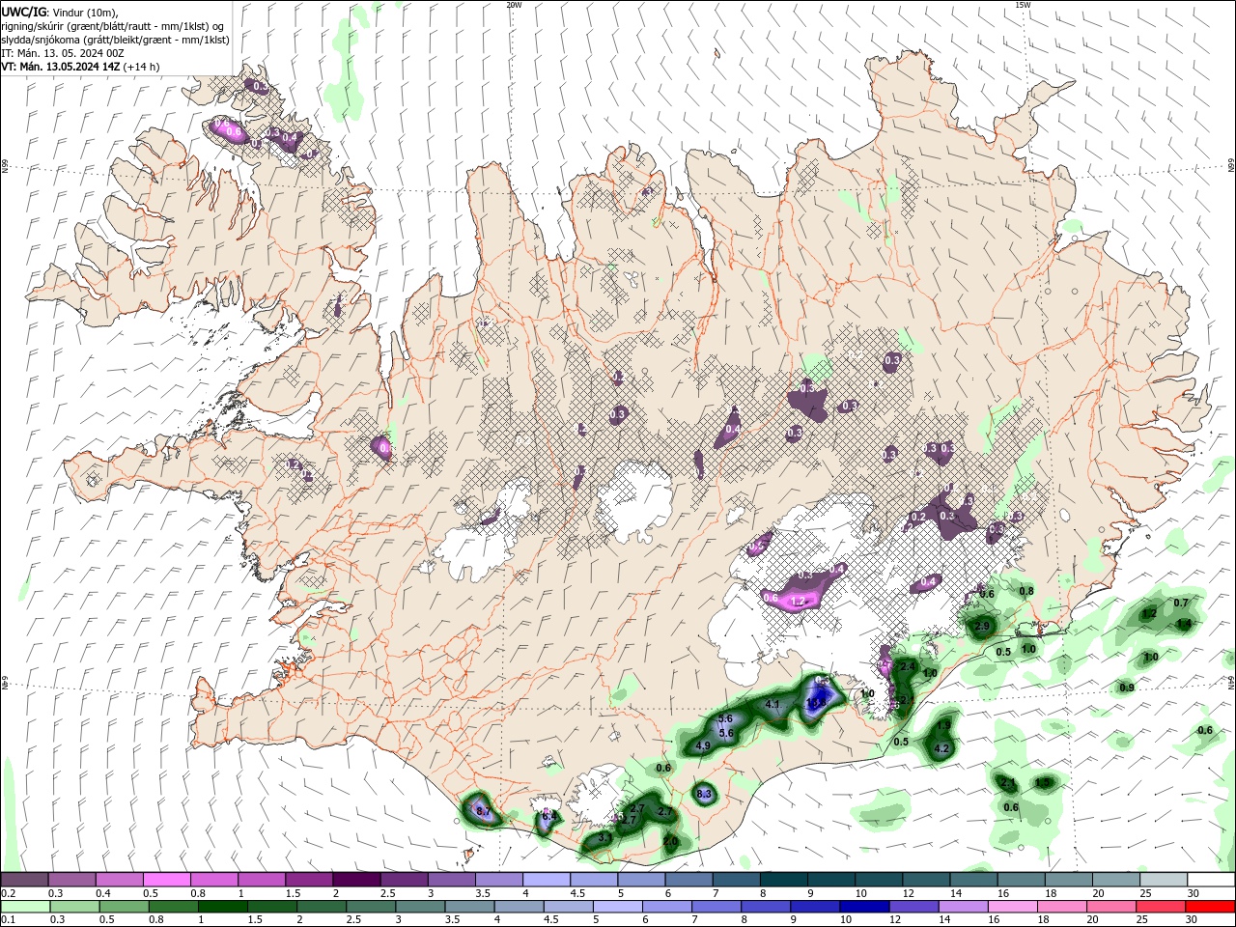Click the 'Vindur (10m)' header text
Image resolution: width=1236 pixels, height=927 pixels.
84,12
